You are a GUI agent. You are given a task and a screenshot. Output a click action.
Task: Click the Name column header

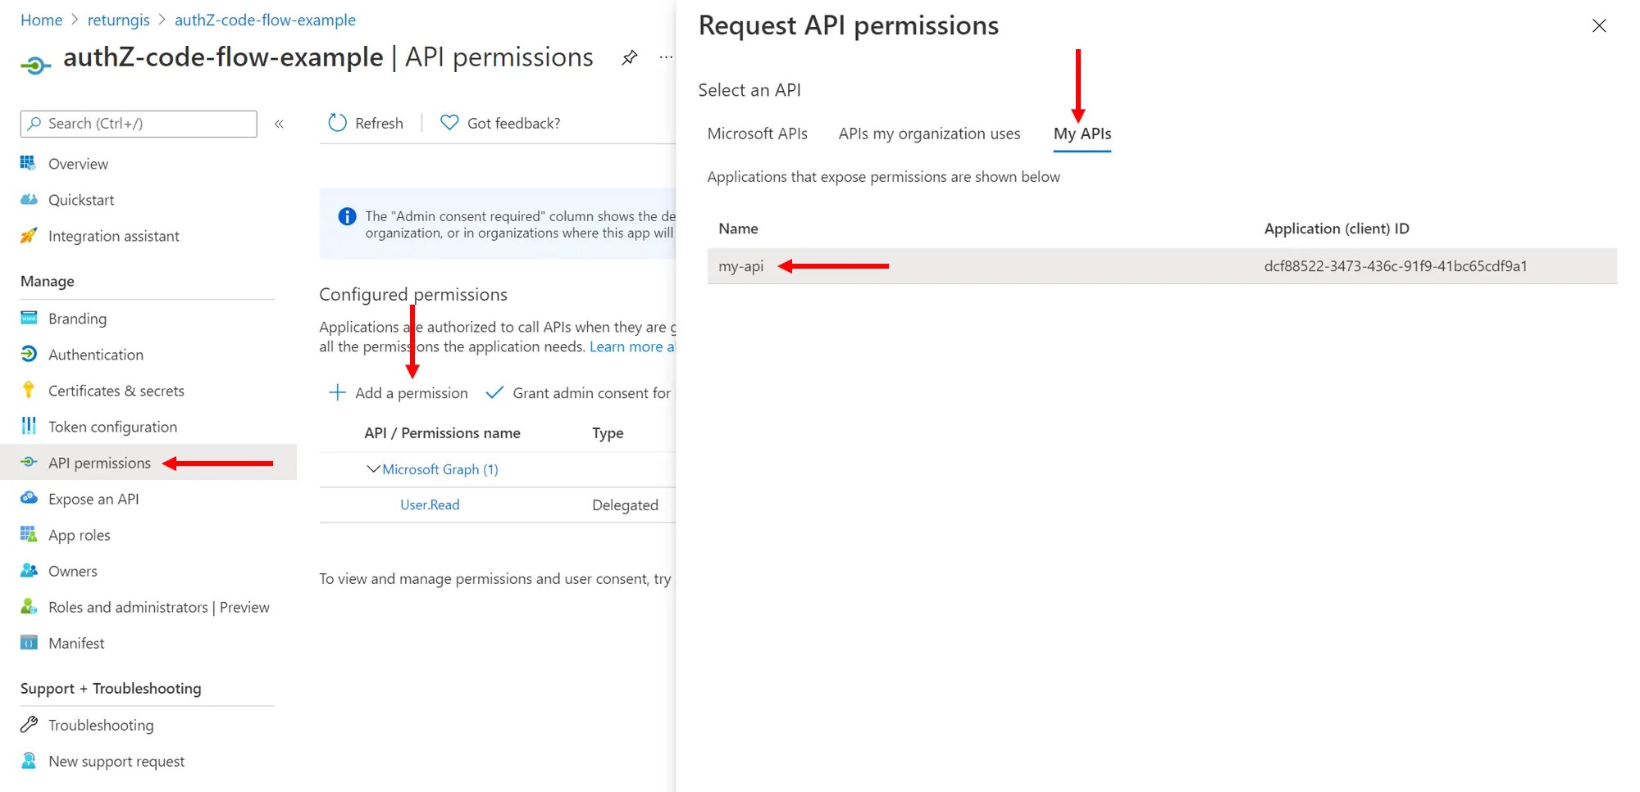click(738, 229)
